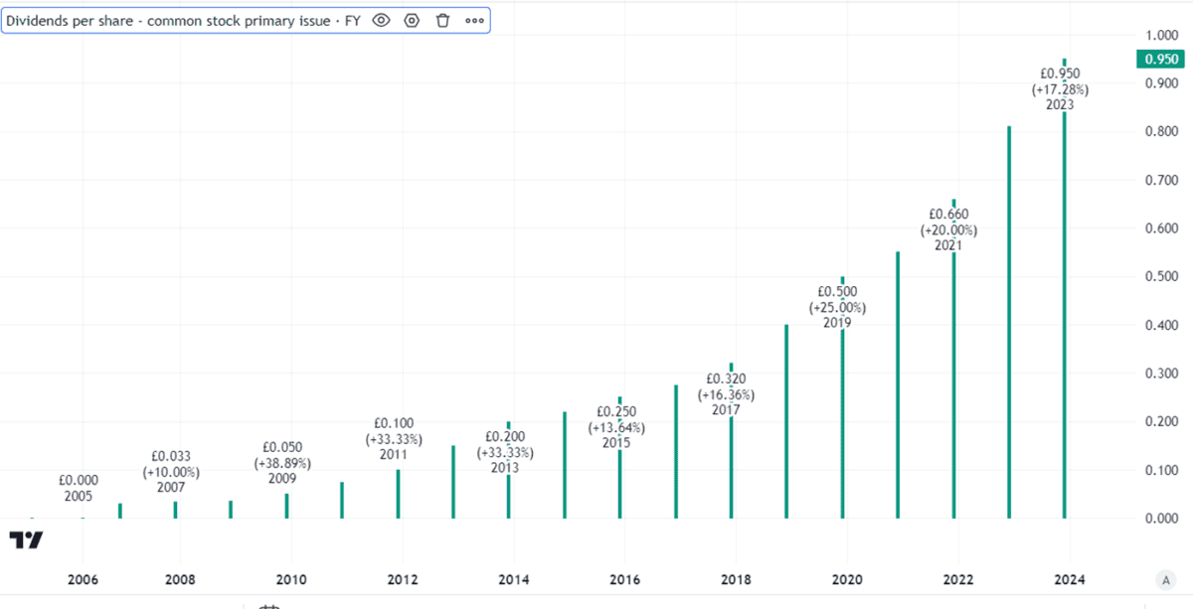Click the 2006 label on time axis
The width and height of the screenshot is (1193, 609).
(x=82, y=580)
